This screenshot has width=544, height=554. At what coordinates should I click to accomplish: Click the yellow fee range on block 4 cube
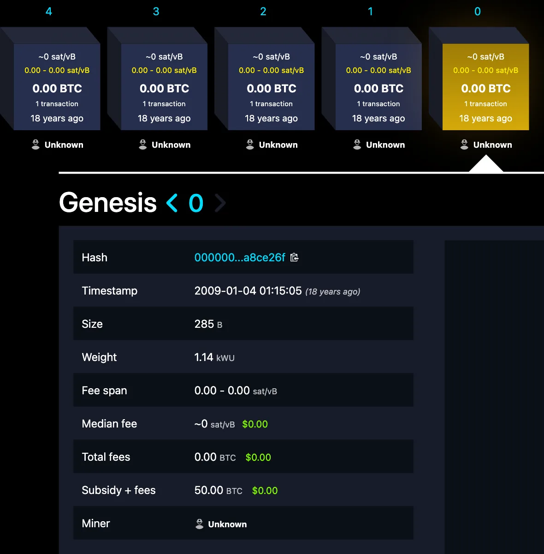pos(57,70)
